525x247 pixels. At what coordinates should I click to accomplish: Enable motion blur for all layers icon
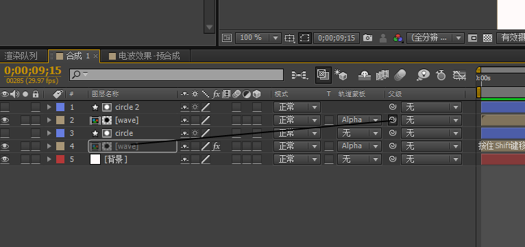pos(400,75)
